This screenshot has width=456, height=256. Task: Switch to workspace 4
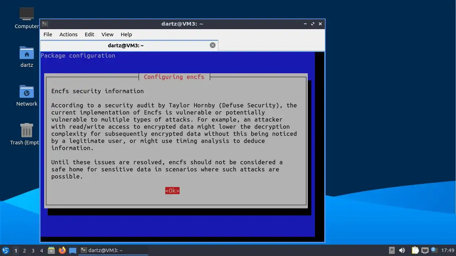coord(42,250)
